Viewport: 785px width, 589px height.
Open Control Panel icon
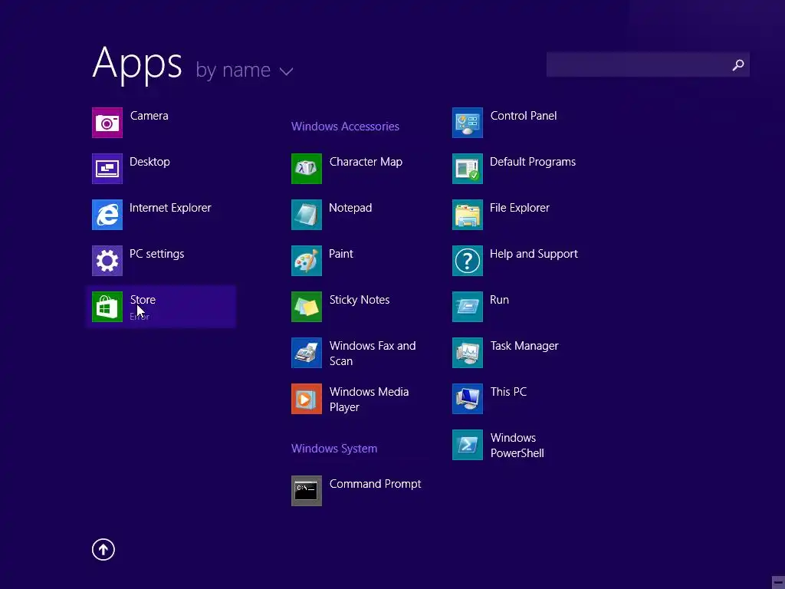468,123
